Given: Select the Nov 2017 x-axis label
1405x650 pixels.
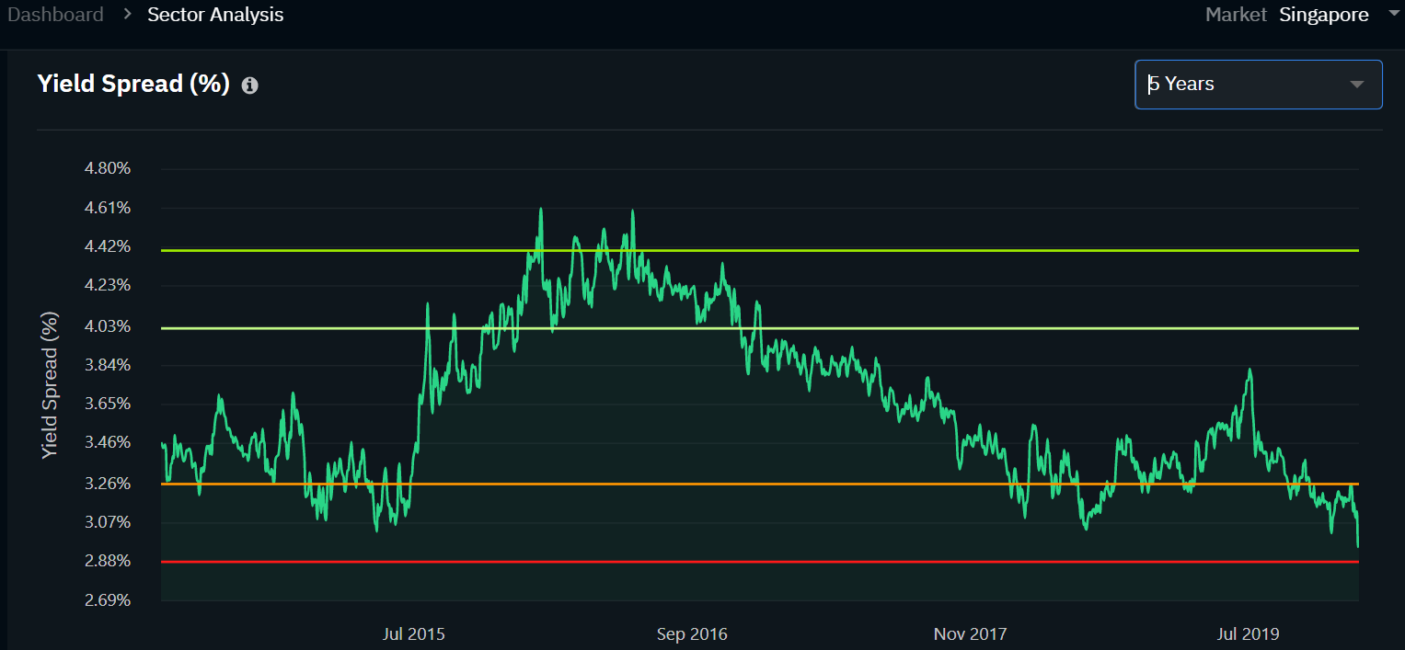Looking at the screenshot, I should point(970,634).
